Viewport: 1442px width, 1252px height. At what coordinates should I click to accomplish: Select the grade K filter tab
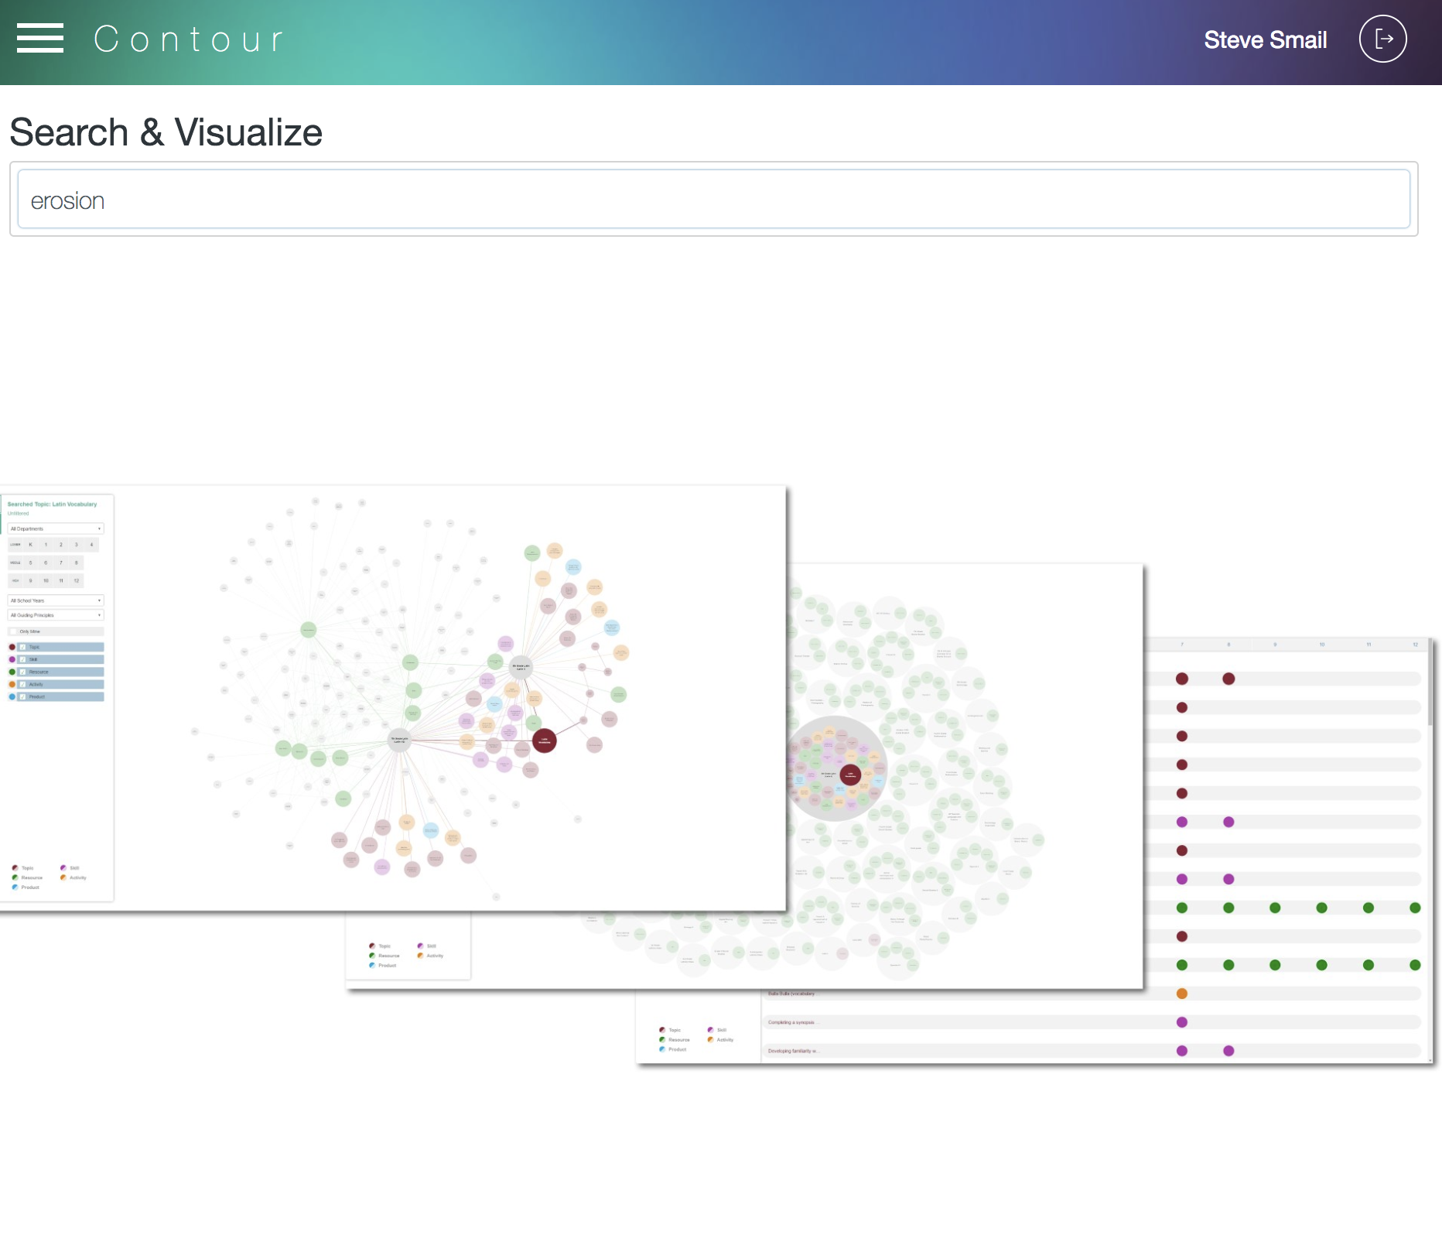pos(30,544)
